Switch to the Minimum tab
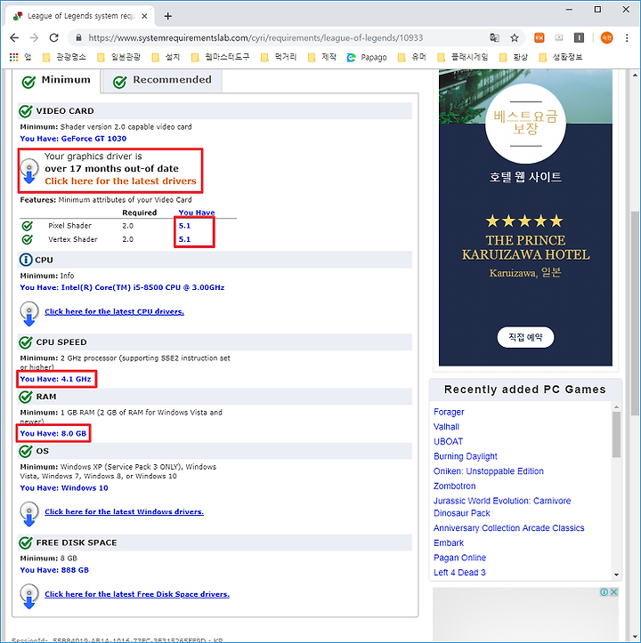Screen dimensions: 641x643 56,81
